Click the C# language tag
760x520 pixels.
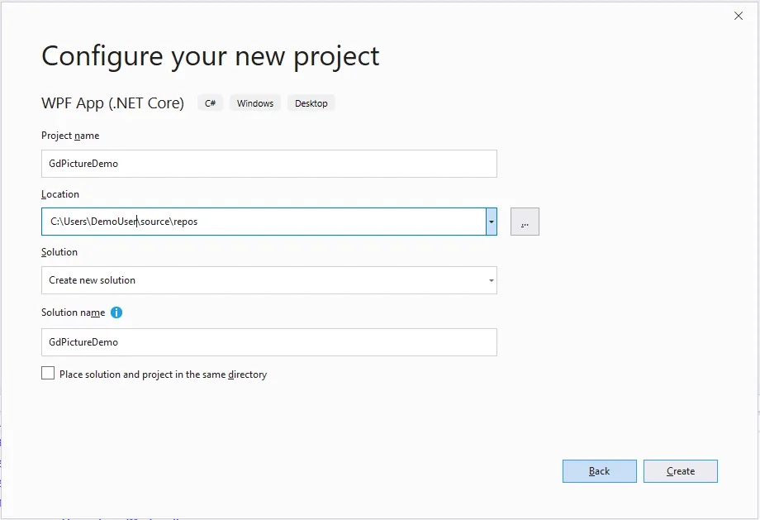pyautogui.click(x=211, y=103)
